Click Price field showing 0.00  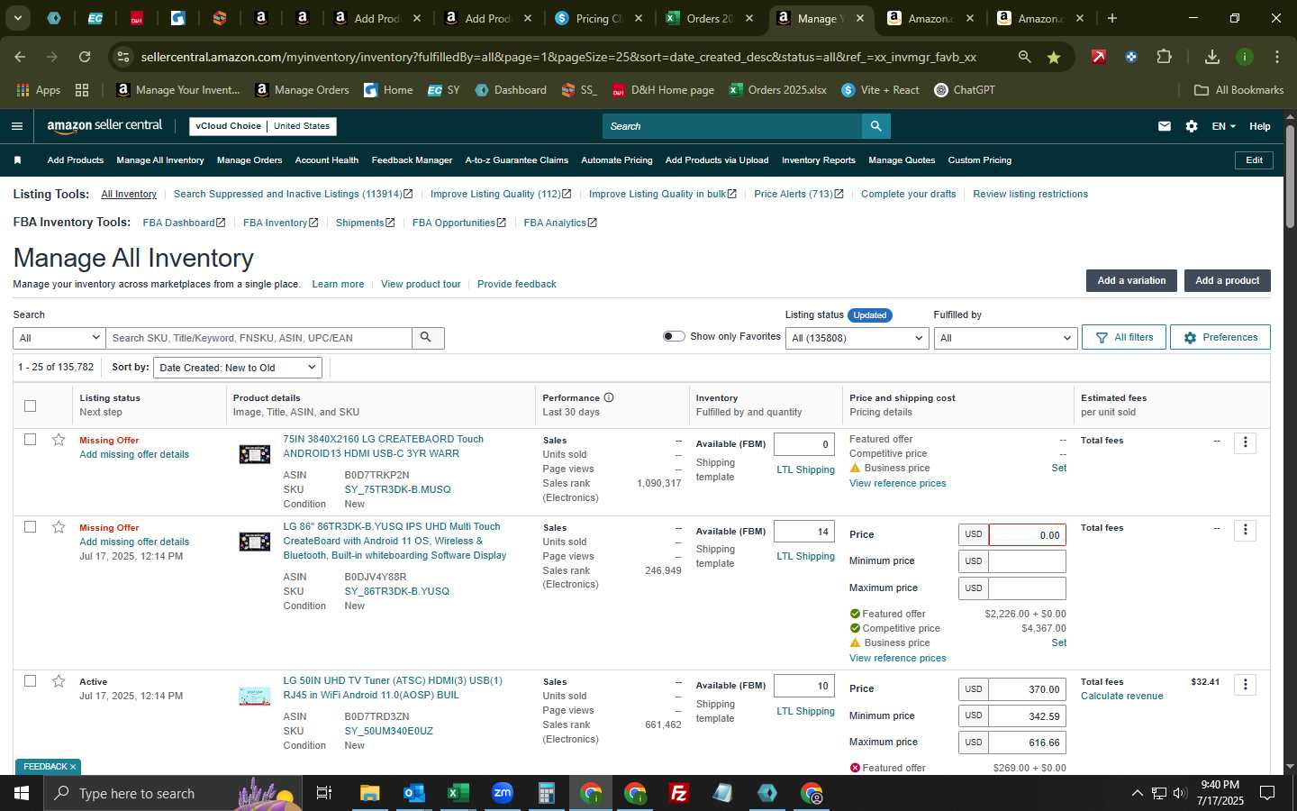pos(1027,534)
